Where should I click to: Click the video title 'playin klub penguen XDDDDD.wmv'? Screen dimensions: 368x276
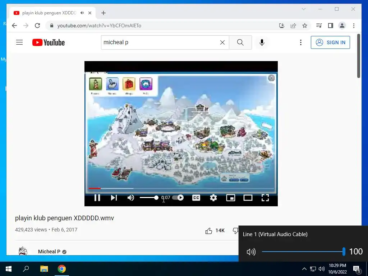65,218
